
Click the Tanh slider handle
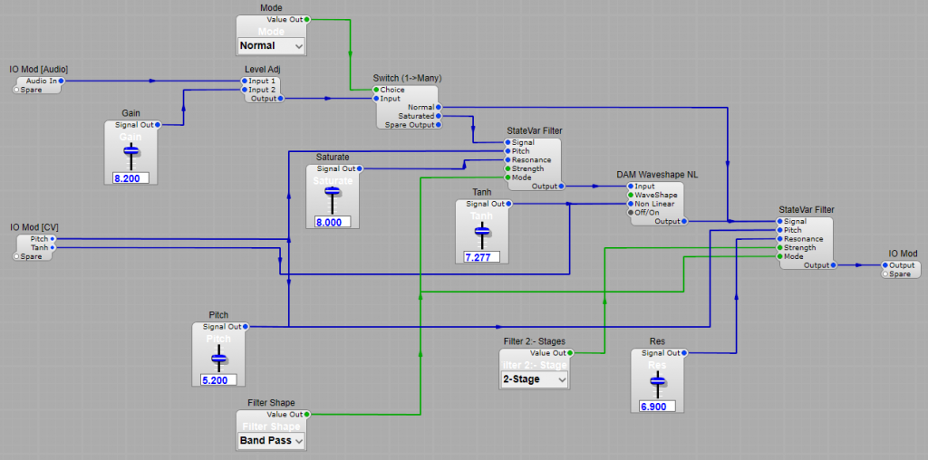pyautogui.click(x=481, y=232)
